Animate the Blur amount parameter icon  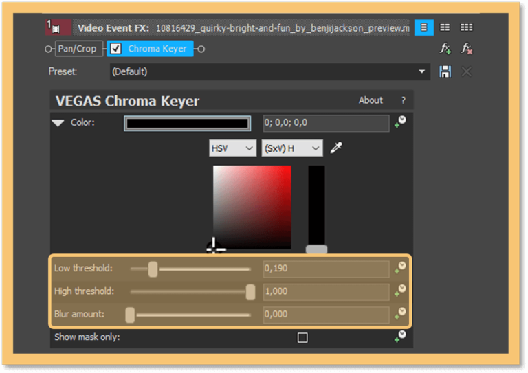[400, 313]
